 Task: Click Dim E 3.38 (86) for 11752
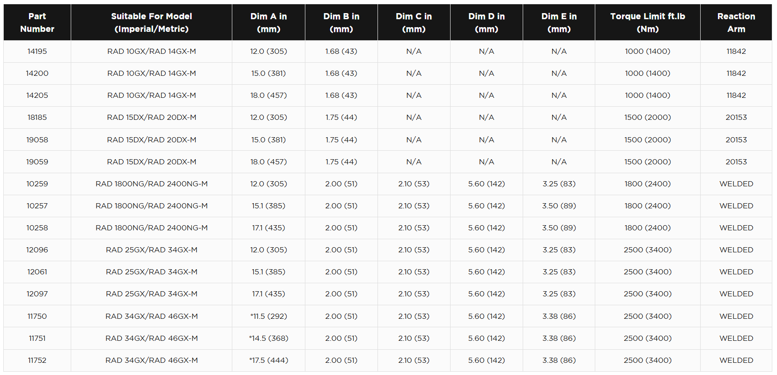pyautogui.click(x=559, y=360)
